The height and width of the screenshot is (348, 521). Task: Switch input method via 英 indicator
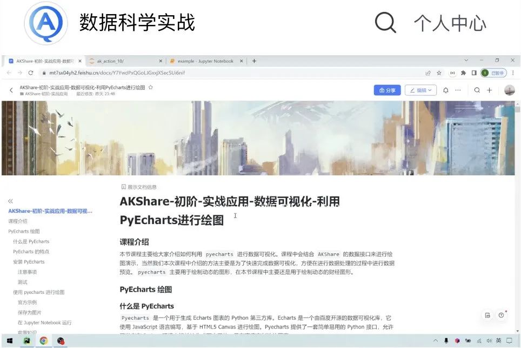(498, 340)
